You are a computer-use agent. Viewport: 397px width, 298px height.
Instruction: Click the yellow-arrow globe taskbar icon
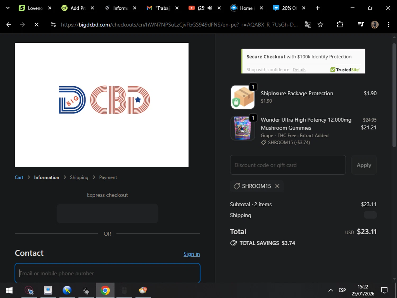tap(67, 290)
